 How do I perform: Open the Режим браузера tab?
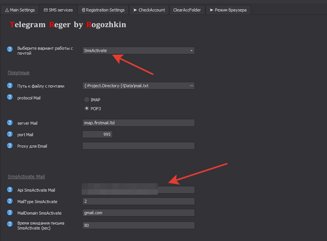coord(228,10)
